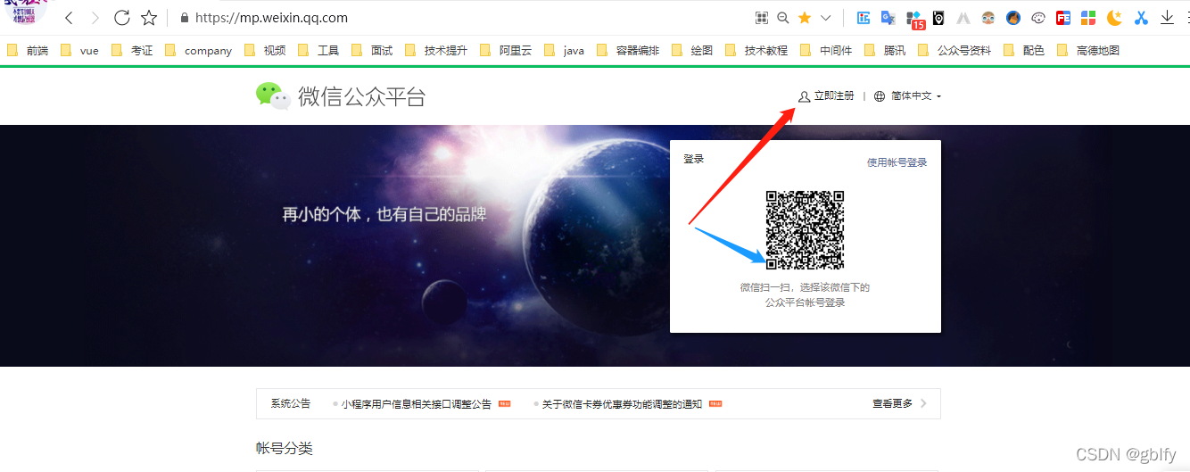Open the 关于微信卡券优惠券功能调整的通知 notice
The width and height of the screenshot is (1190, 472).
[x=623, y=404]
